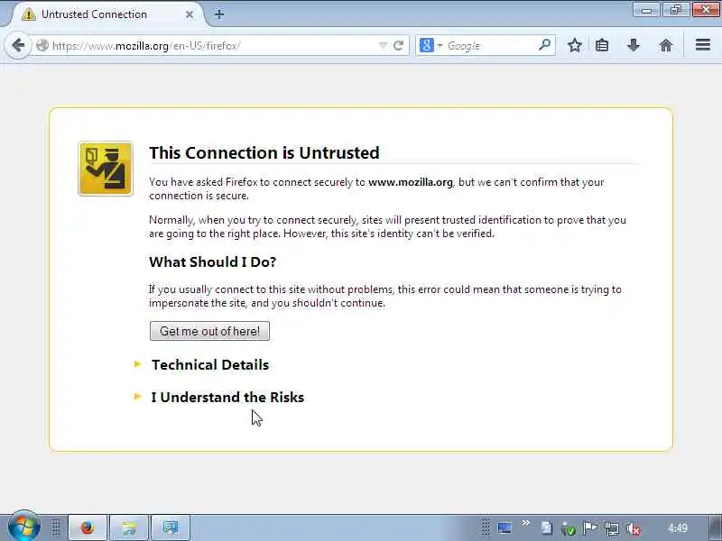The height and width of the screenshot is (541, 722).
Task: Open the Downloads arrow panel
Action: [634, 45]
